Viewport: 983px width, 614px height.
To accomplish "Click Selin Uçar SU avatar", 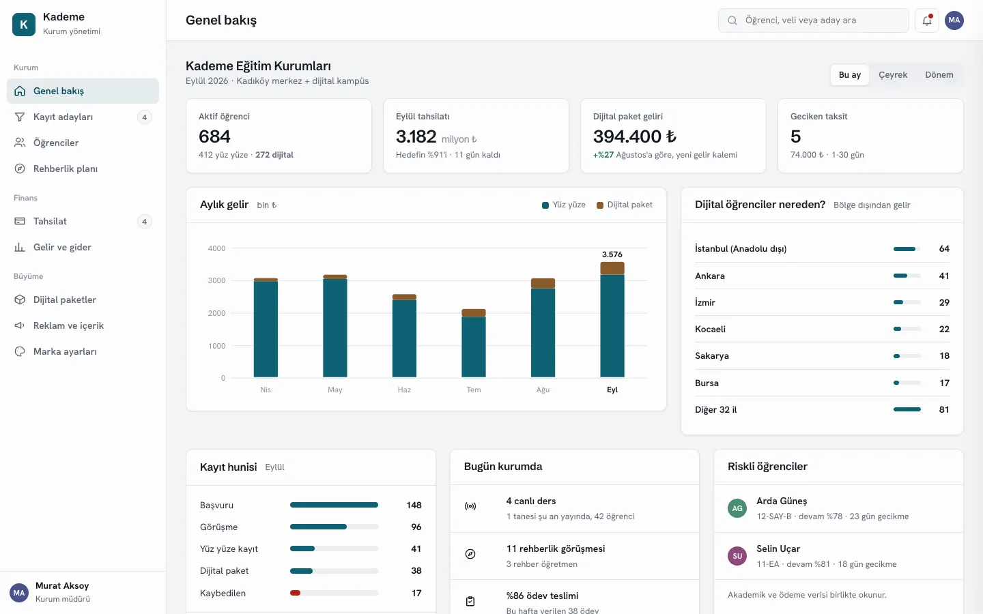I will tap(737, 556).
